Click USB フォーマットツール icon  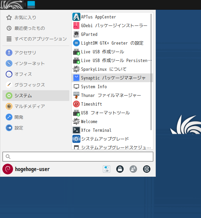point(76,113)
